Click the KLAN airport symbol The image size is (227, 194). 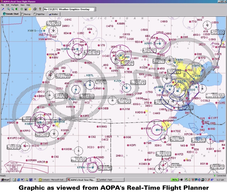(x=121, y=55)
